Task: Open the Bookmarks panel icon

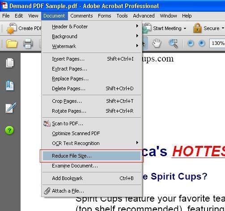Action: 10,85
